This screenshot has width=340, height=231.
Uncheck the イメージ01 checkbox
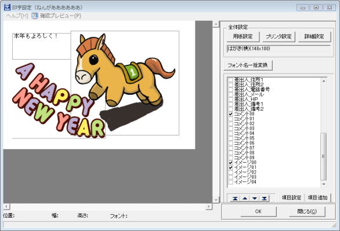231,167
